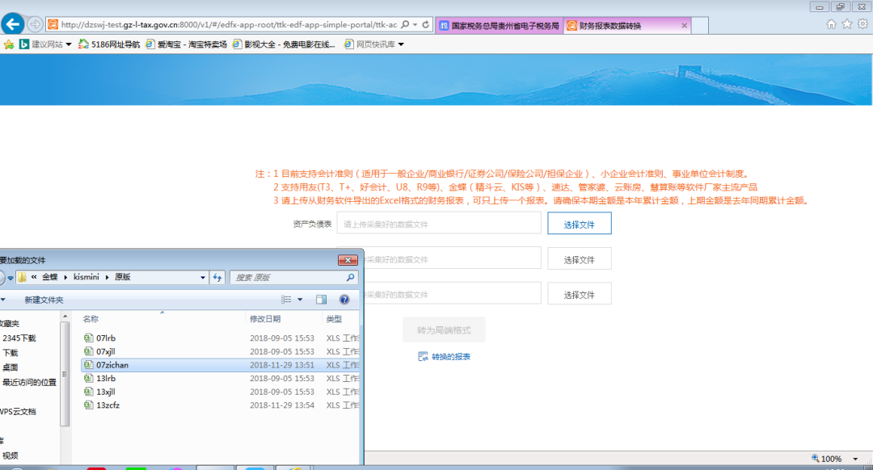Click the add-to-favorites-bar star icon

click(x=9, y=44)
